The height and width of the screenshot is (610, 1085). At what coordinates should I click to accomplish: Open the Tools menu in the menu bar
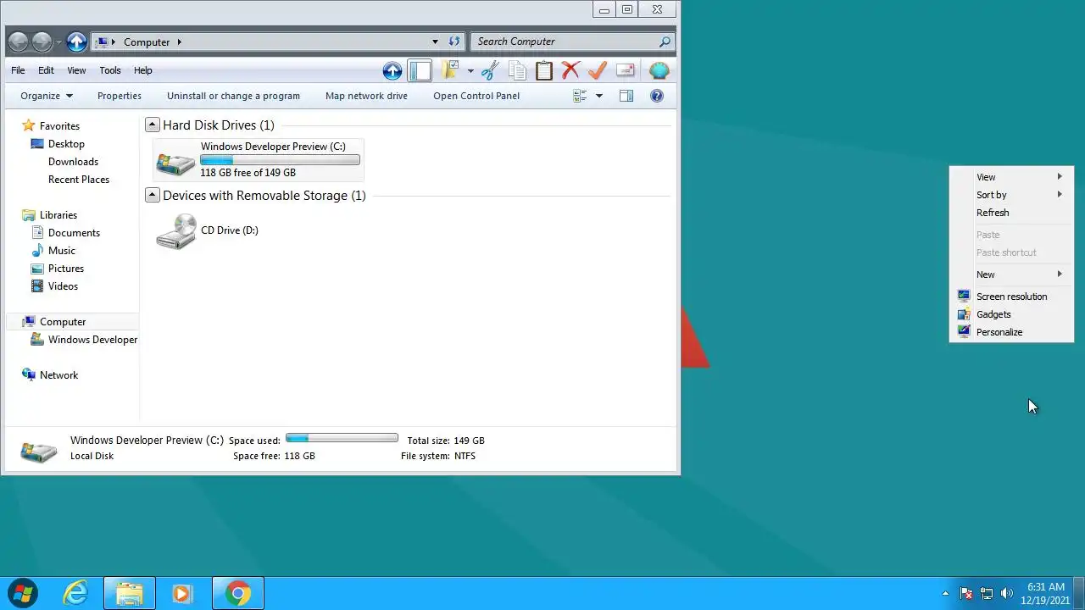[110, 70]
